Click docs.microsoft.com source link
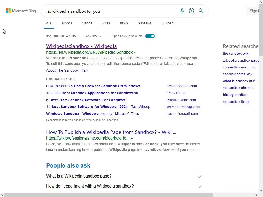Image resolution: width=263 pixels, height=197 pixels. tap(182, 114)
